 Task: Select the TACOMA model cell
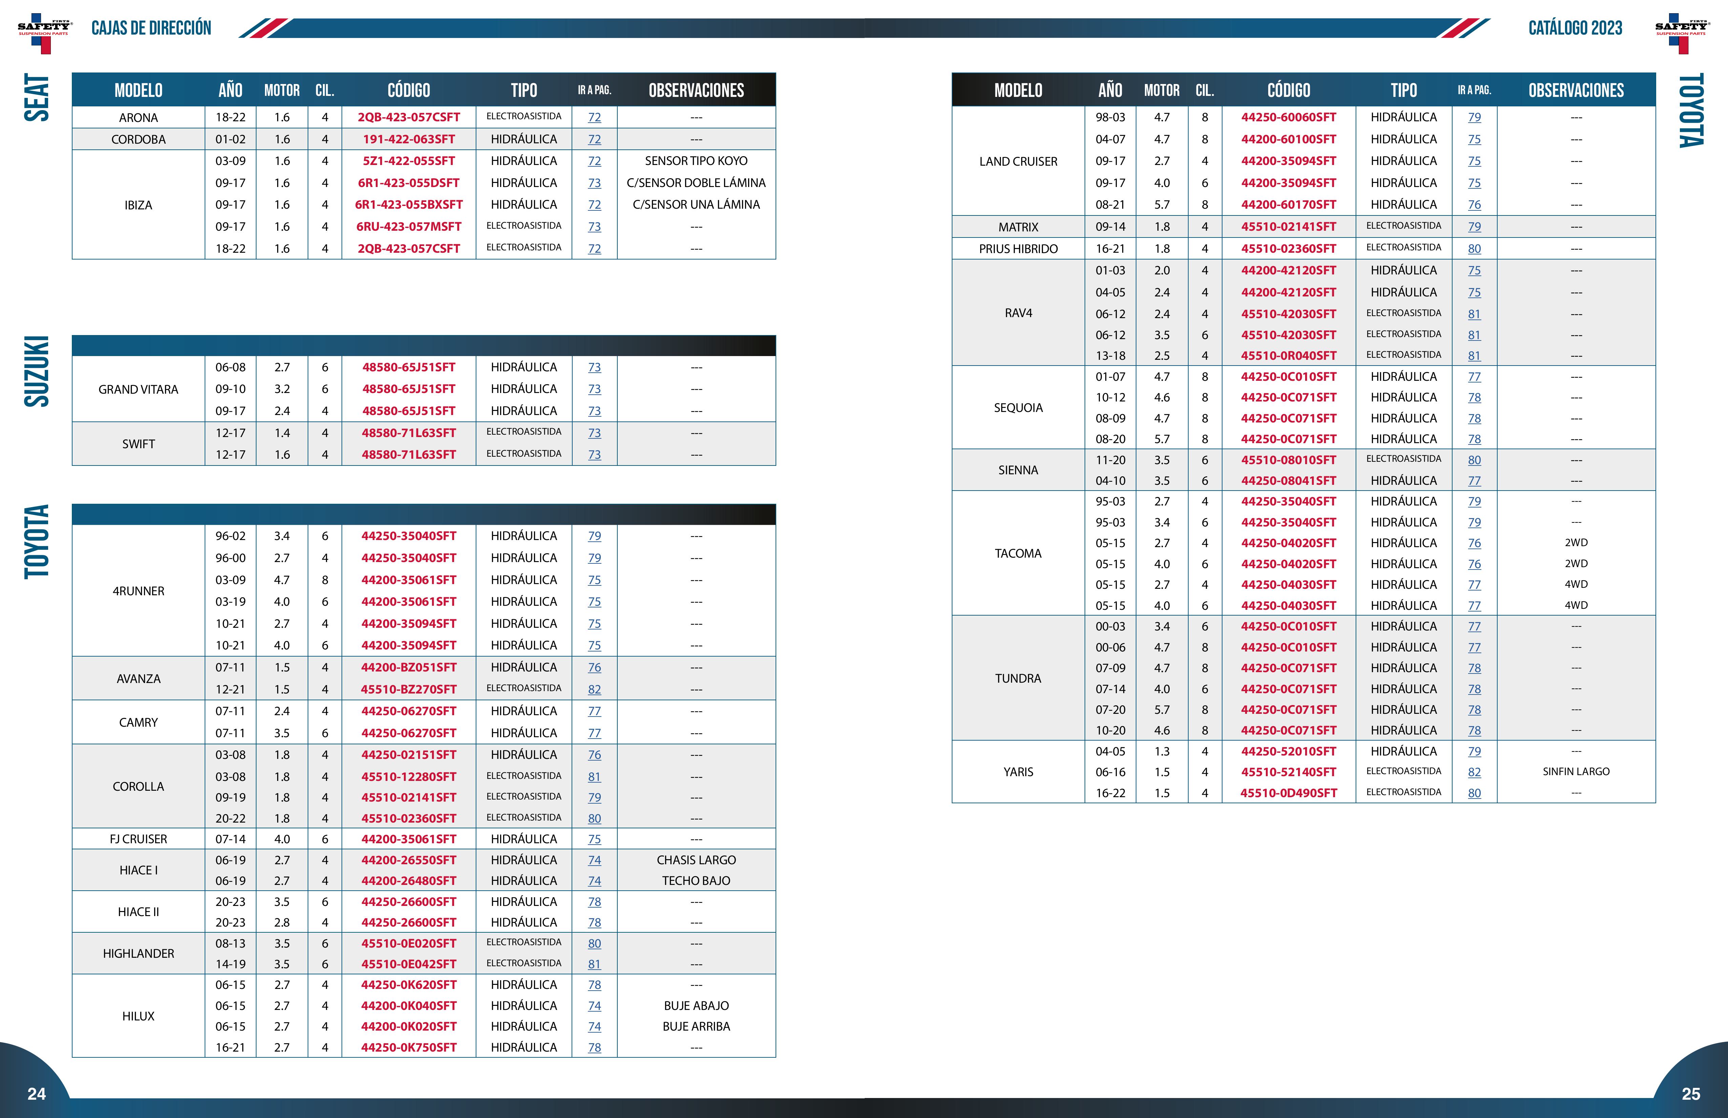click(1019, 553)
